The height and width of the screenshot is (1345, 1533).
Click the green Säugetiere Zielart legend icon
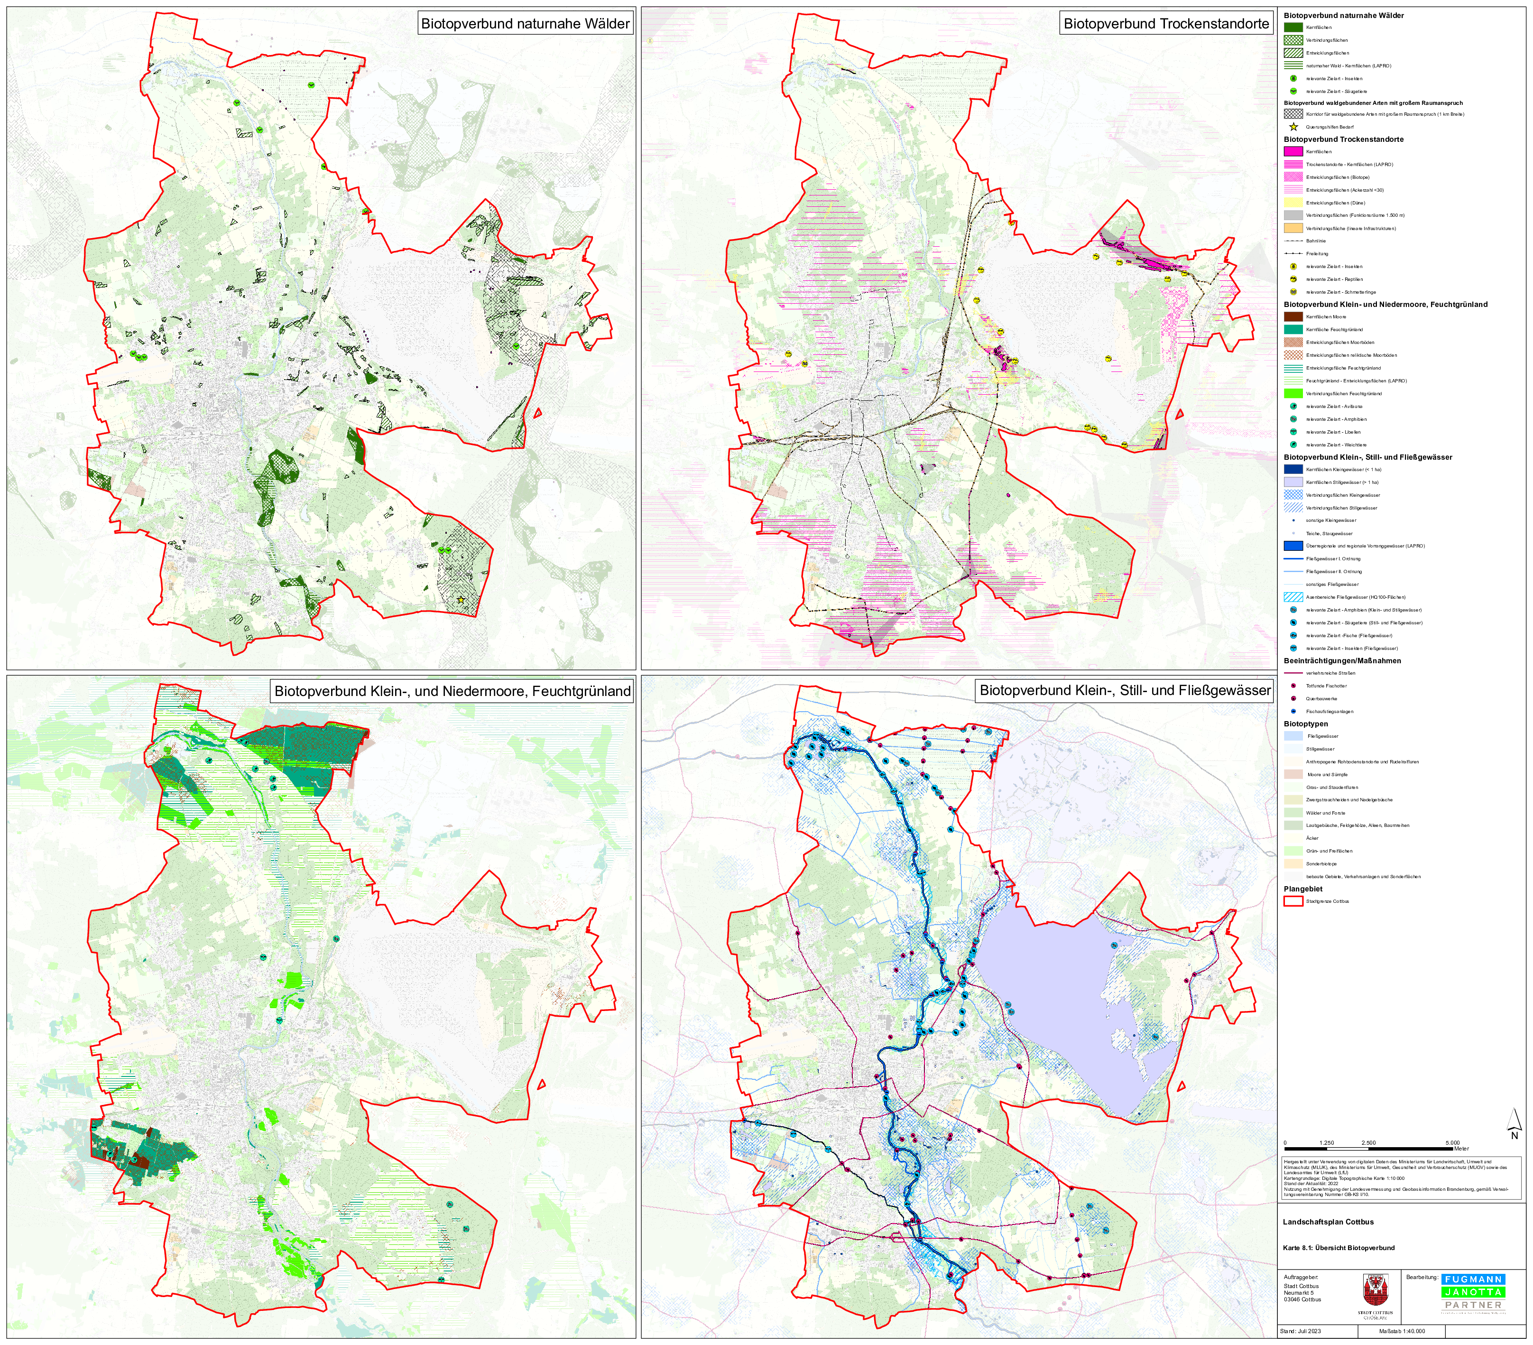coord(1293,92)
